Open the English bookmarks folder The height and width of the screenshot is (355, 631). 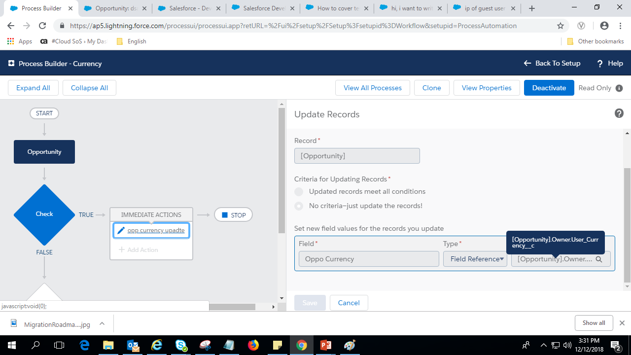click(x=131, y=41)
